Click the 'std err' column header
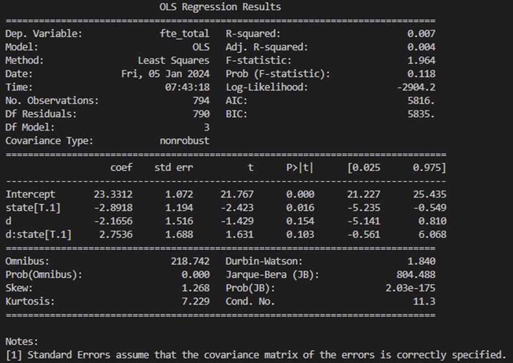This screenshot has height=363, width=513. (x=174, y=168)
